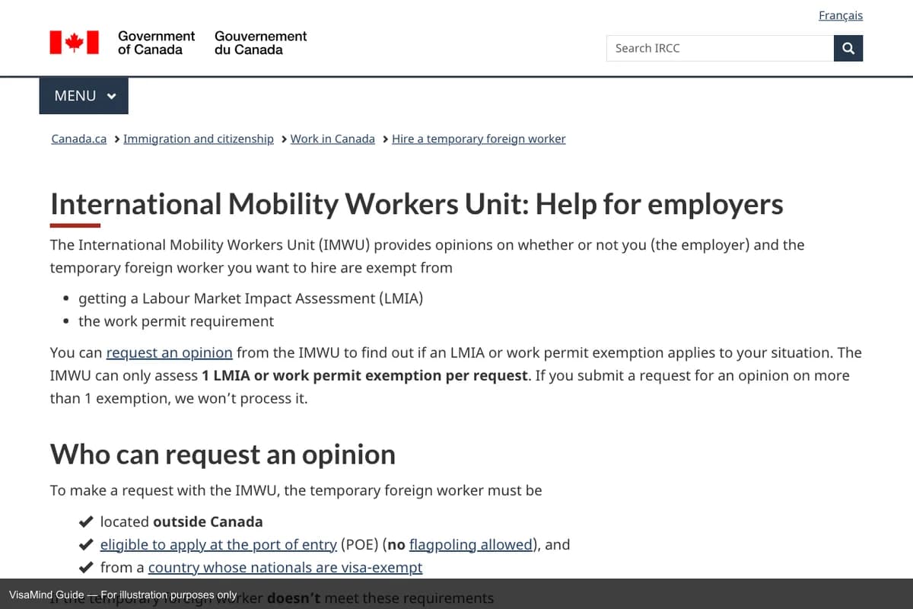Click checkmark beside port of entry item
Image resolution: width=913 pixels, height=609 pixels.
86,545
